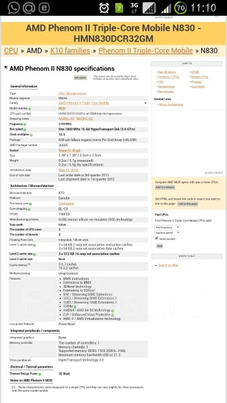Select the '35 Watt' thermal design power value

[x=64, y=374]
